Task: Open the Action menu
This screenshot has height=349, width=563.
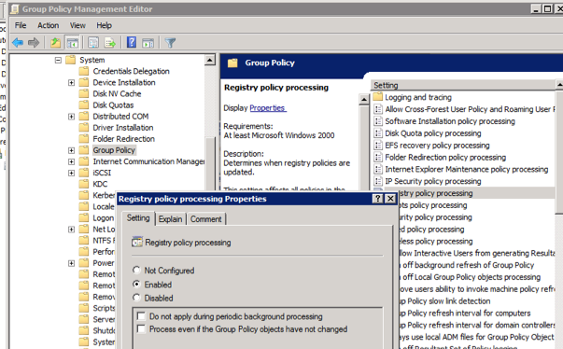Action: [x=49, y=25]
